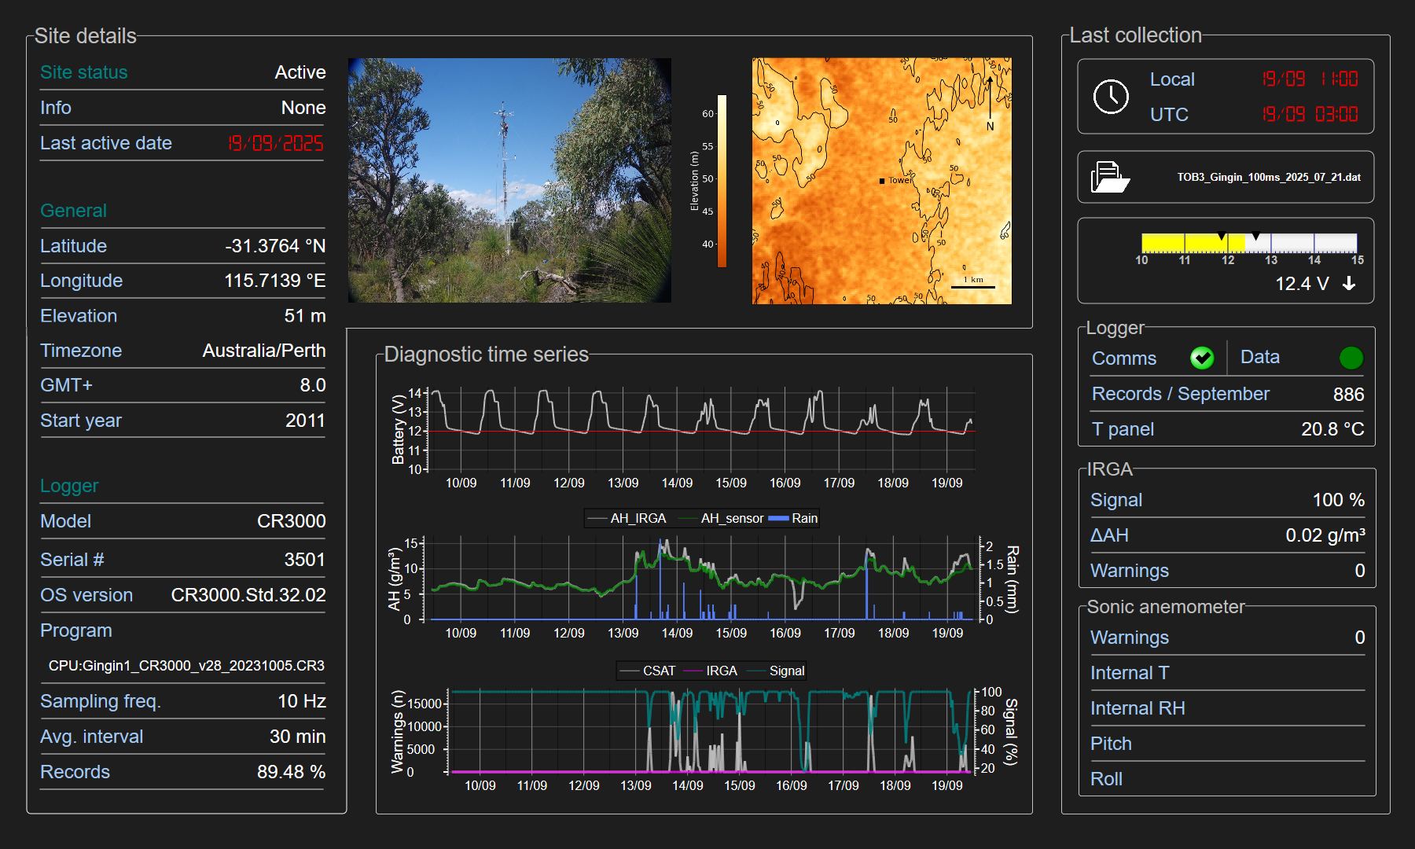Image resolution: width=1415 pixels, height=849 pixels.
Task: Click the file folder icon beside the .dat filename
Action: click(x=1110, y=177)
